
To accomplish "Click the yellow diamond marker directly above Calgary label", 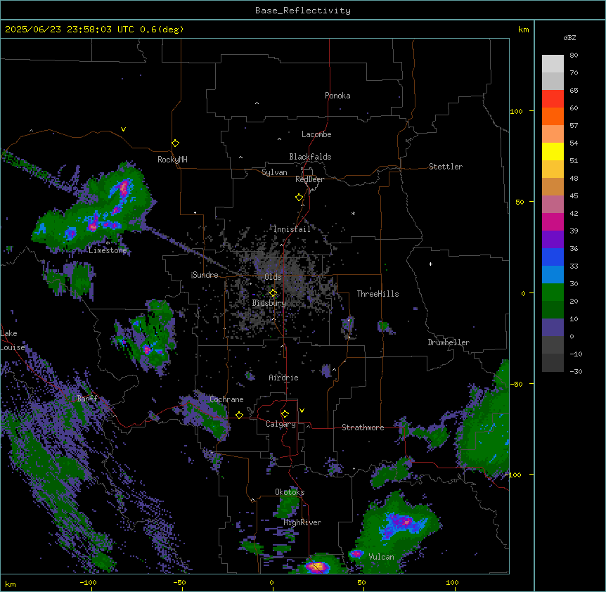I will point(285,414).
